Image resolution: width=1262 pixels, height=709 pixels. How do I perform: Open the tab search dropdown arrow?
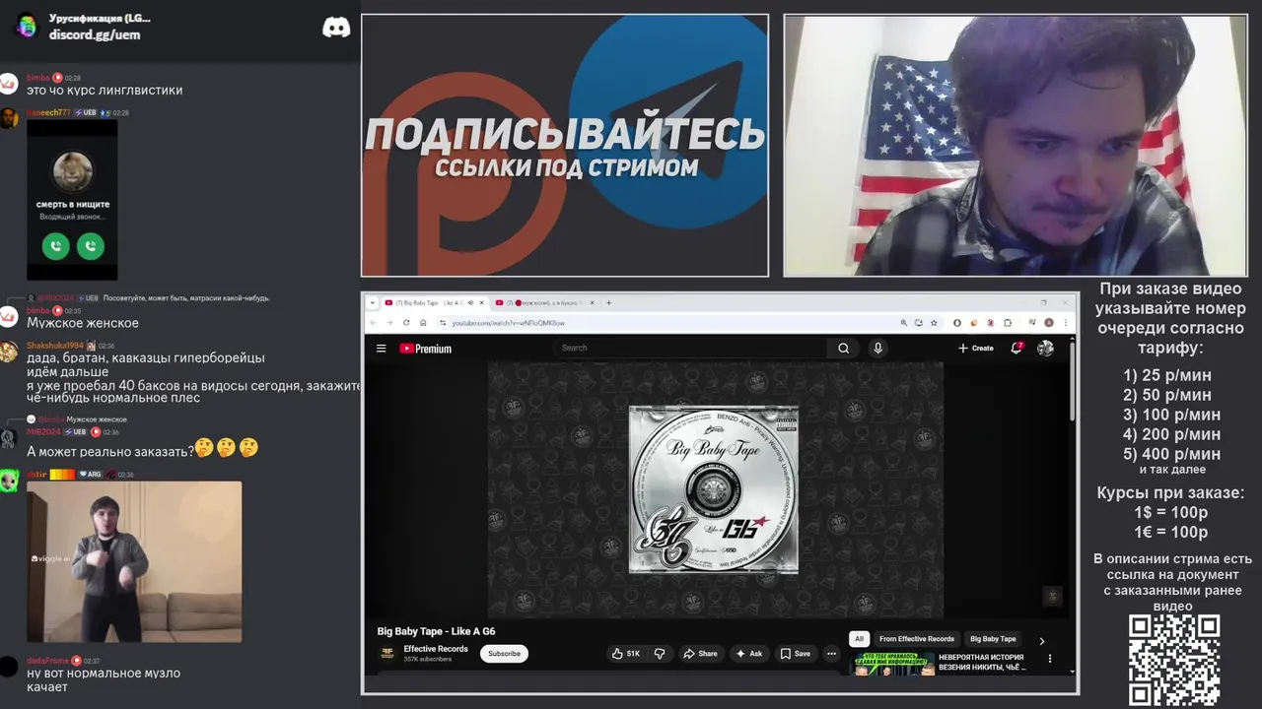tap(373, 302)
